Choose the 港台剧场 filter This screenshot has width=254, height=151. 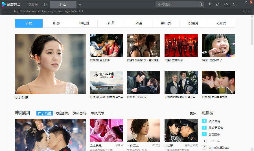click(x=62, y=113)
